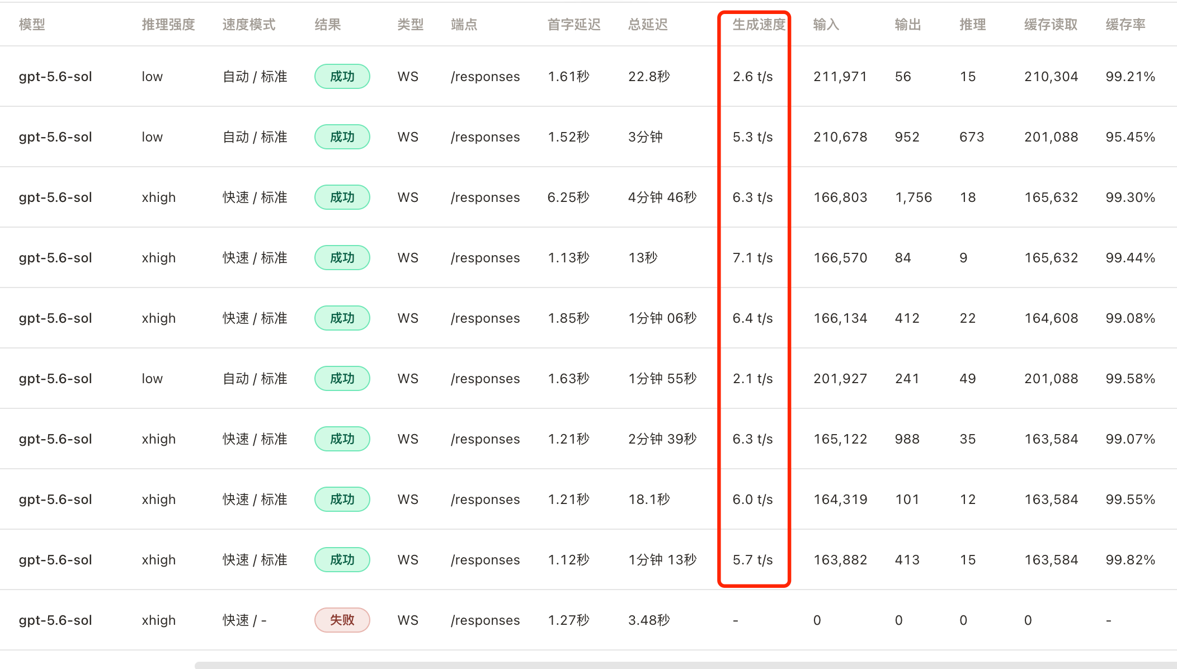Select the 速度模式 column header
Image resolution: width=1177 pixels, height=669 pixels.
point(249,25)
